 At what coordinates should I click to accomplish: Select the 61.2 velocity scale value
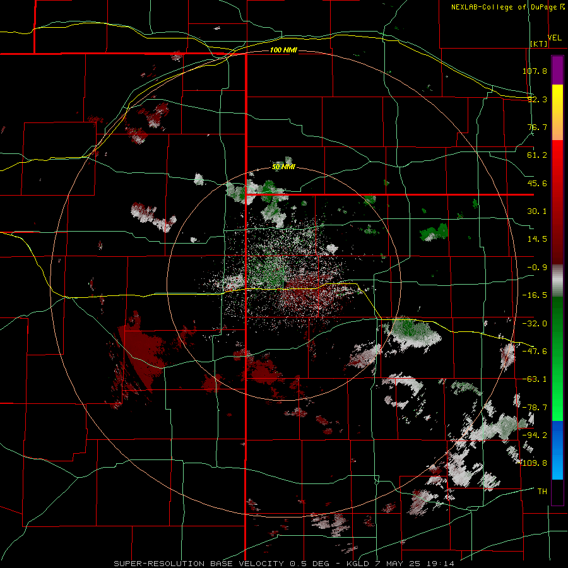pyautogui.click(x=537, y=155)
